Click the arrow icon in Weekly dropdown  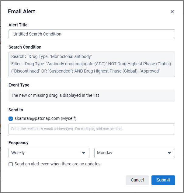tap(84, 153)
